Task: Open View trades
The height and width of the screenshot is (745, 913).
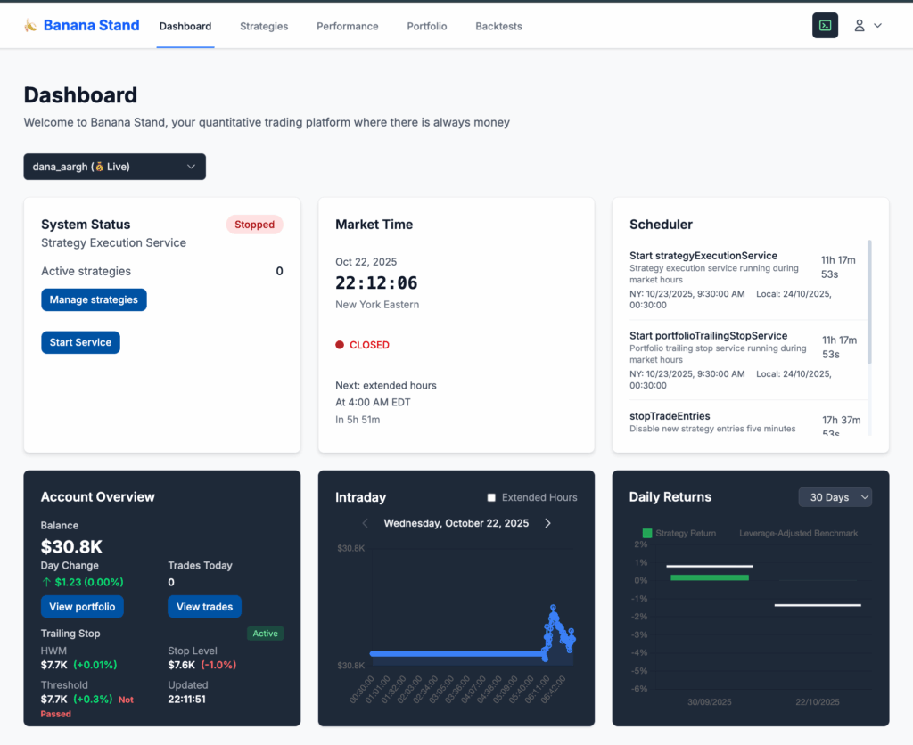Action: coord(204,606)
